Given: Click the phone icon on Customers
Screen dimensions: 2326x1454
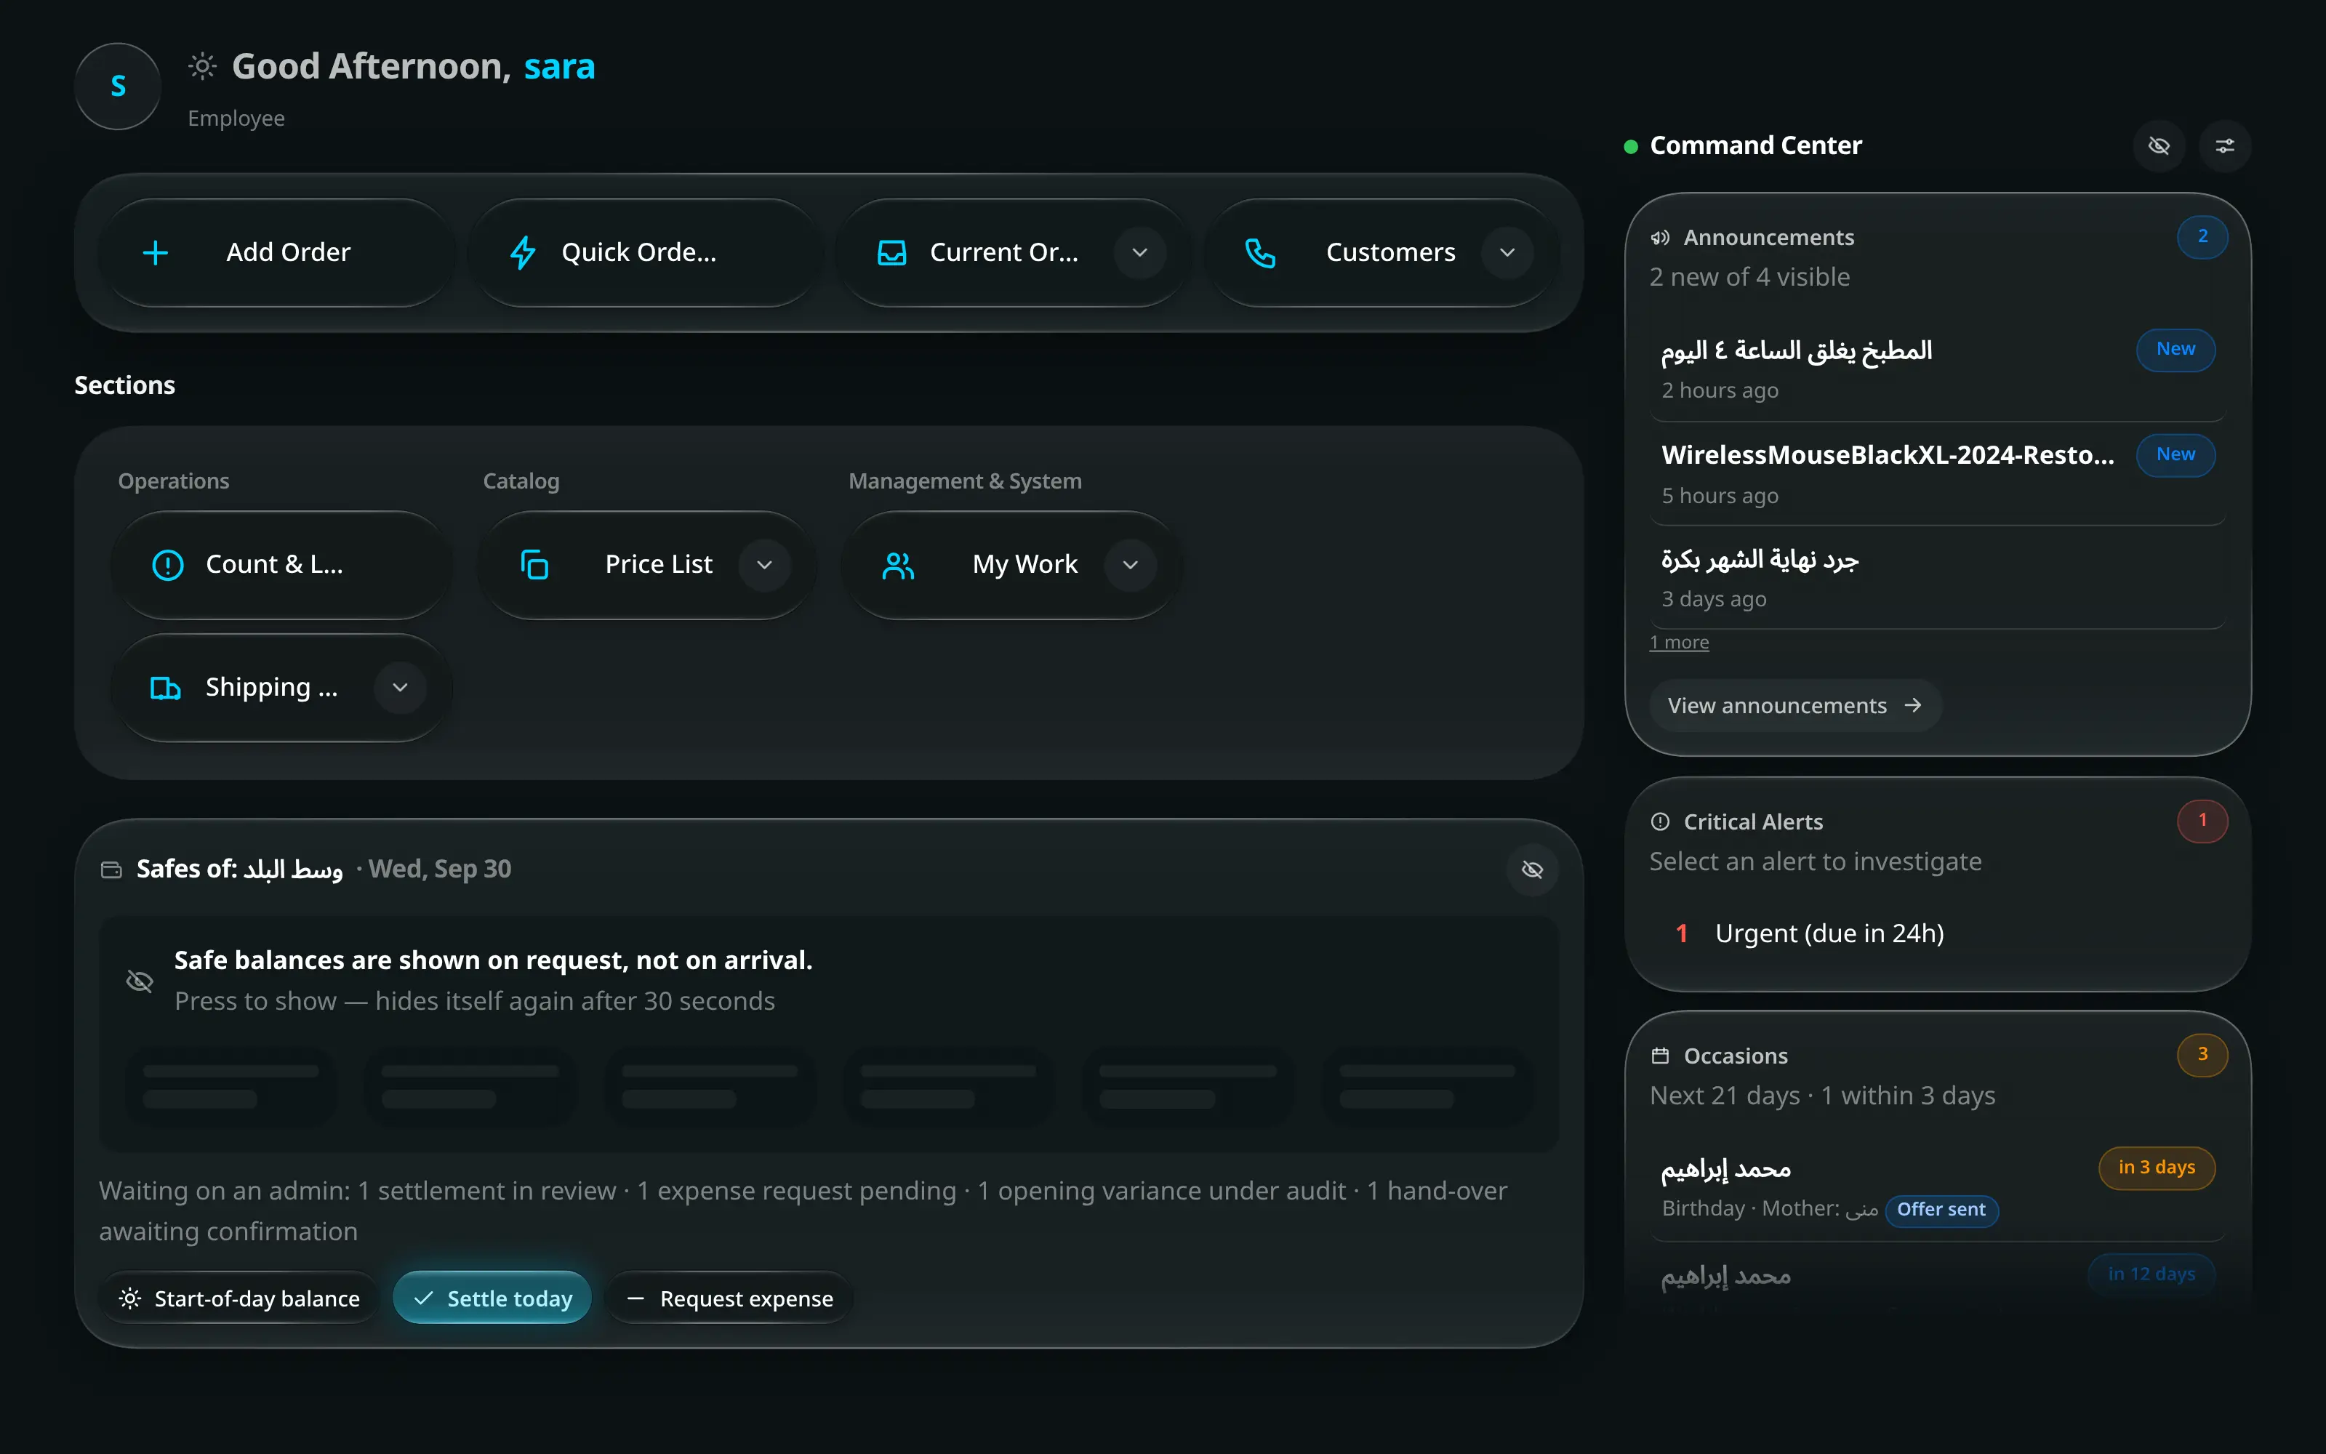Looking at the screenshot, I should click(1261, 253).
